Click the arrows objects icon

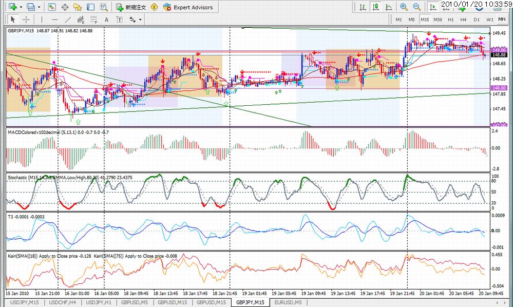pyautogui.click(x=132, y=20)
